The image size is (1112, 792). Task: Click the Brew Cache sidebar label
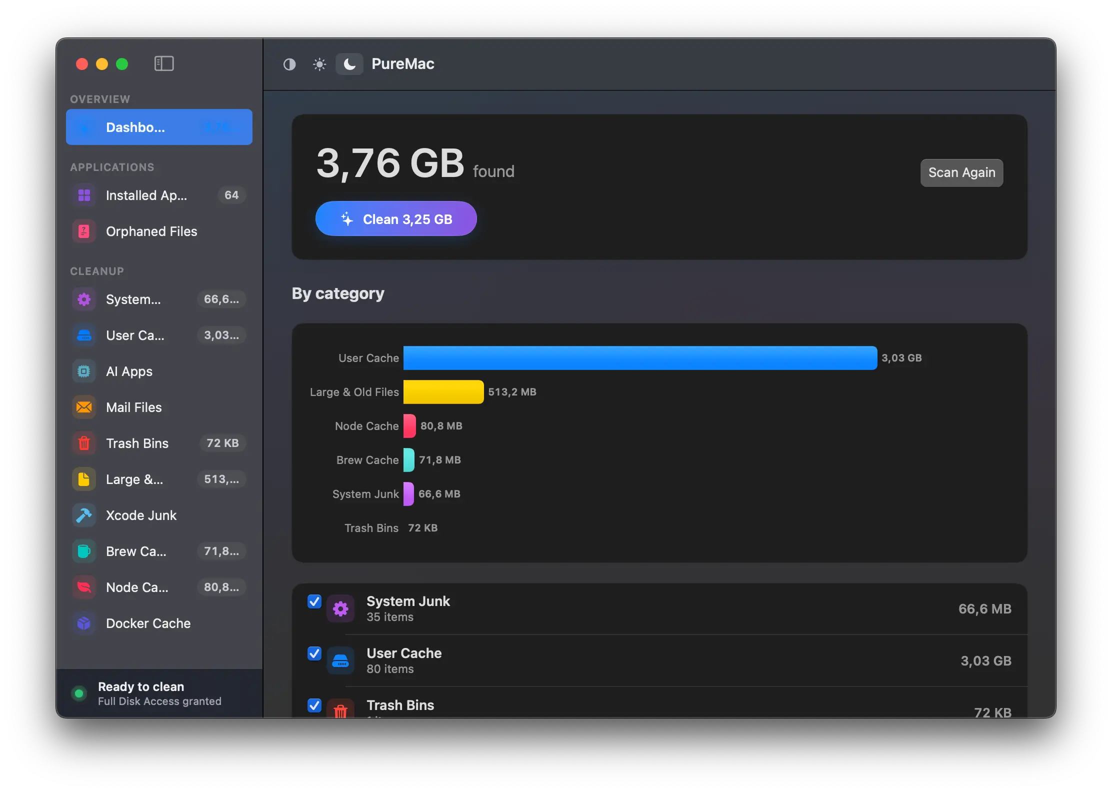click(x=136, y=551)
